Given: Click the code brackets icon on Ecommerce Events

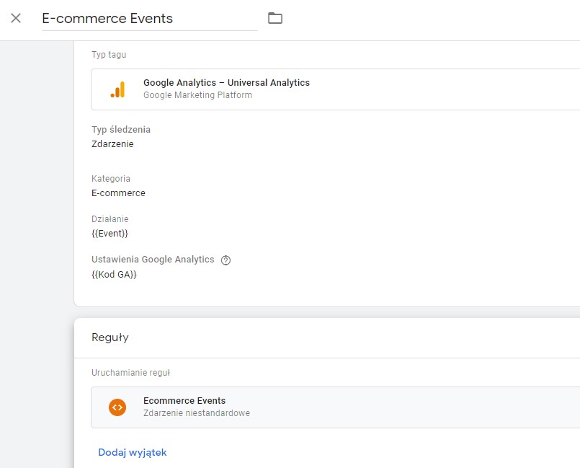Looking at the screenshot, I should [117, 407].
